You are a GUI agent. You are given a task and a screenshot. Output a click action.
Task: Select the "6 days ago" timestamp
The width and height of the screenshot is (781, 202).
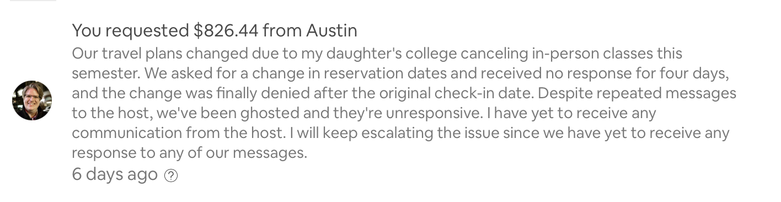[115, 175]
